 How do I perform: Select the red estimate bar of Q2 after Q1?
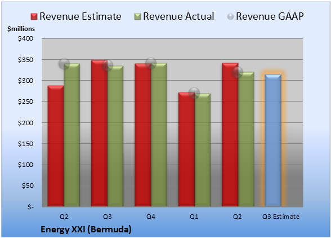(230, 135)
